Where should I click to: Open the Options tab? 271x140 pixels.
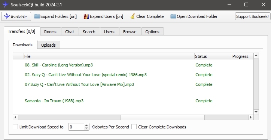152,32
